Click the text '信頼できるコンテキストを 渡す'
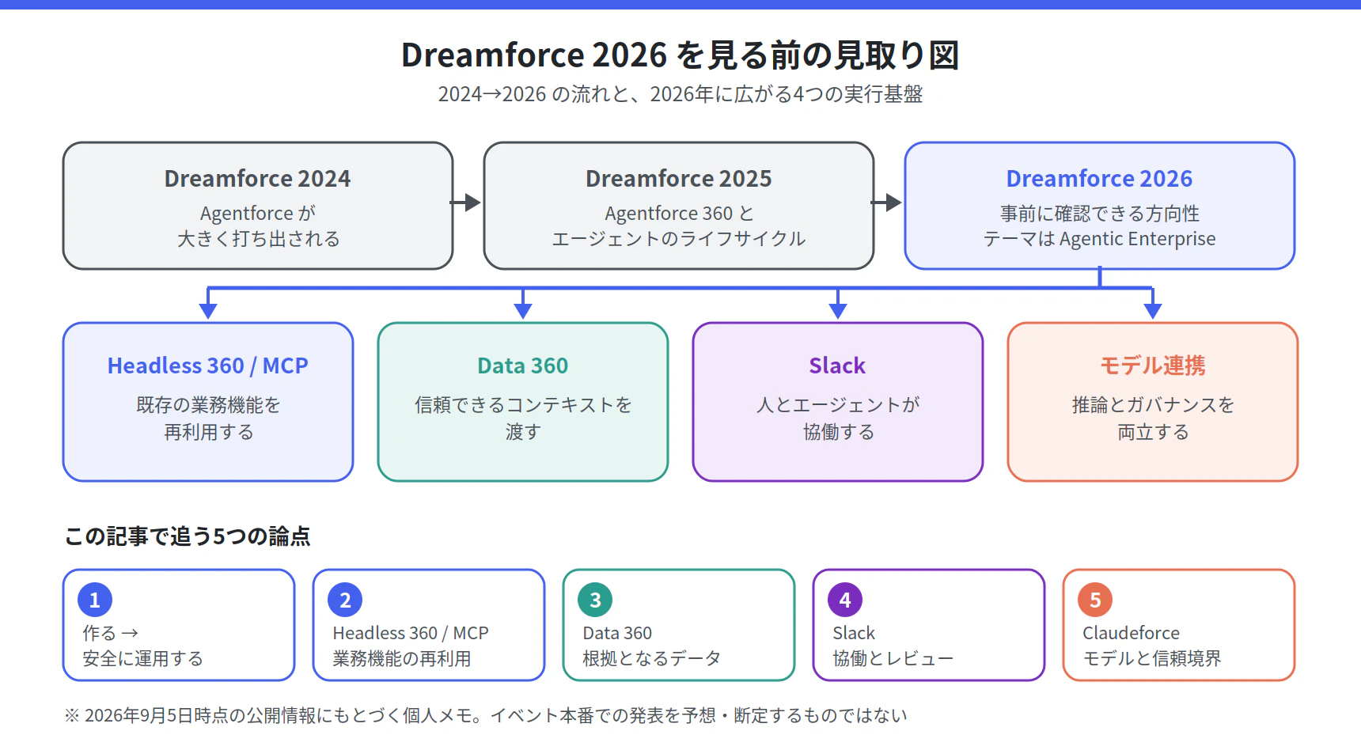The height and width of the screenshot is (750, 1361). pos(523,419)
